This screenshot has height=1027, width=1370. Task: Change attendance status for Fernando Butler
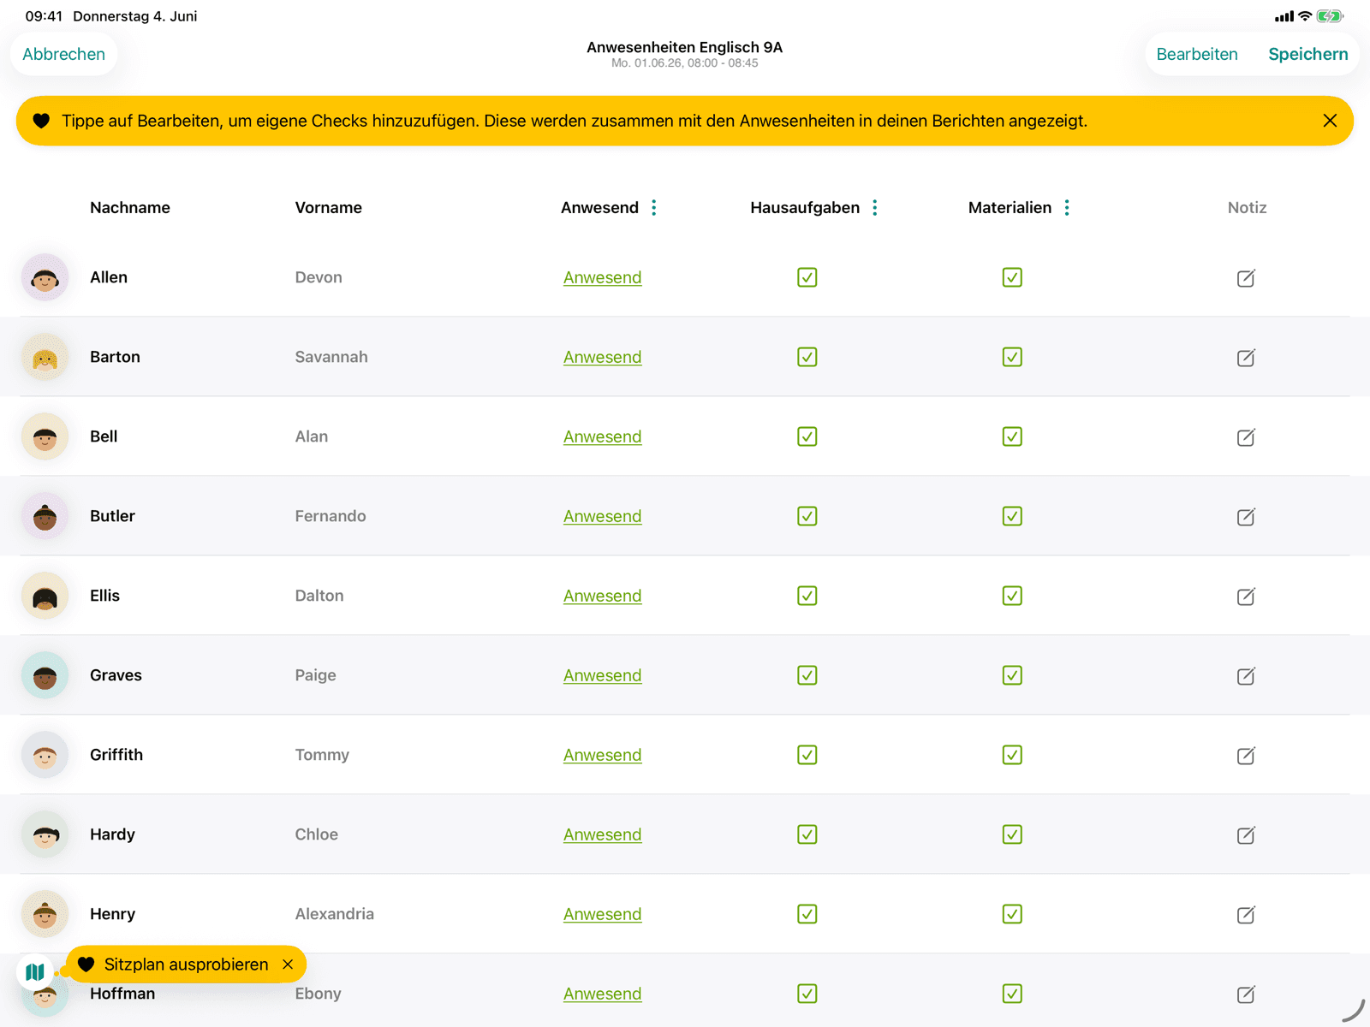(x=602, y=516)
